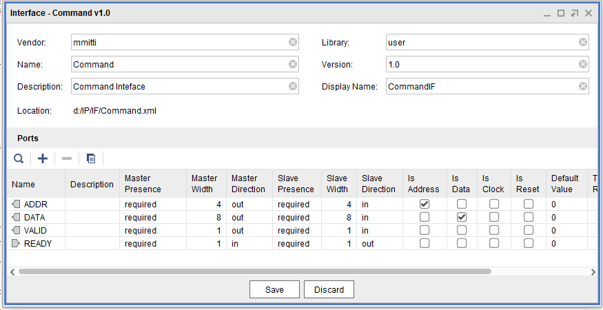Click the Name input field
This screenshot has width=603, height=310.
(x=185, y=64)
